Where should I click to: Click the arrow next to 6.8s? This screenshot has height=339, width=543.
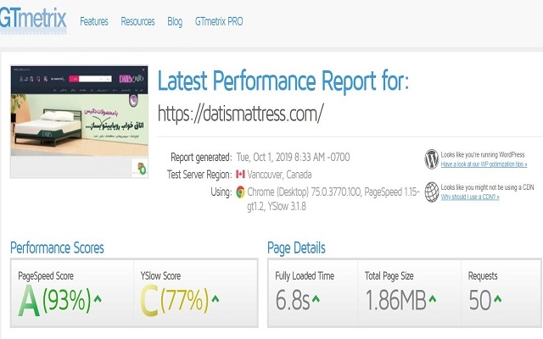coord(316,299)
